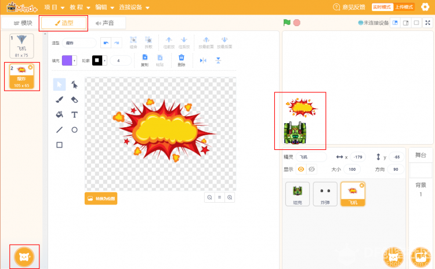Hide the sprite with crossed-eye icon
The image size is (435, 269).
(311, 169)
